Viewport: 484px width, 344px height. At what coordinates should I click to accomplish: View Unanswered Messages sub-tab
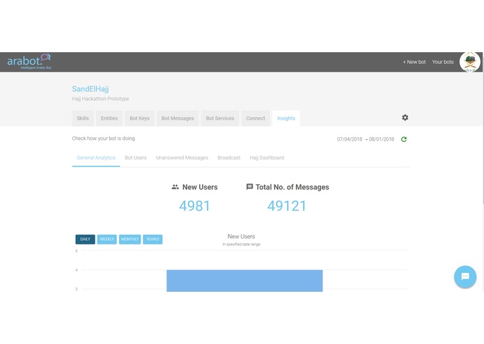click(182, 158)
